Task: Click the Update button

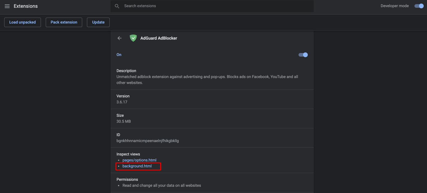Action: (x=98, y=22)
